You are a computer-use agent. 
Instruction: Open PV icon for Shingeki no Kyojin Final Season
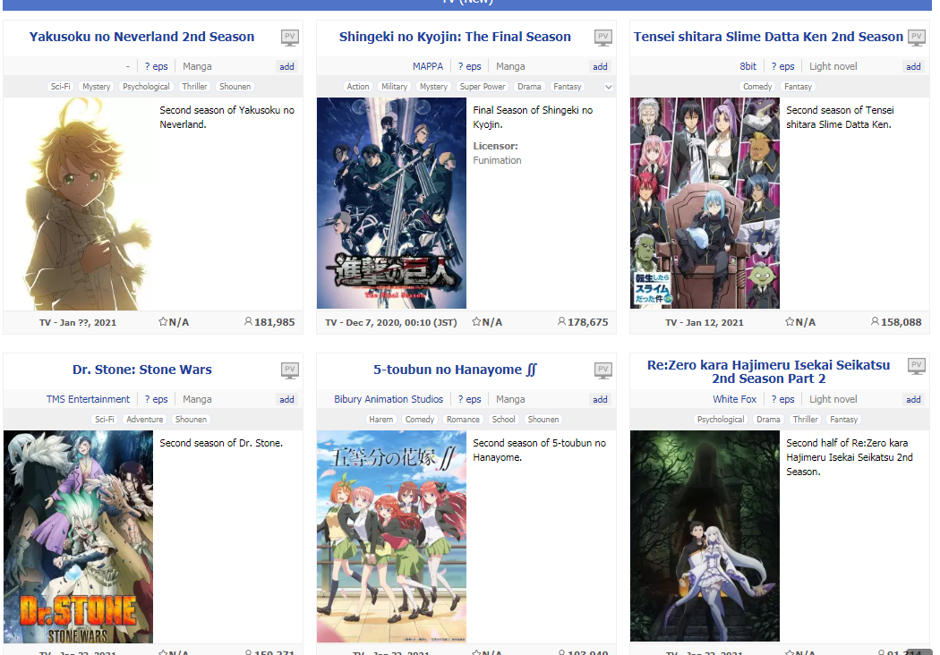click(603, 38)
